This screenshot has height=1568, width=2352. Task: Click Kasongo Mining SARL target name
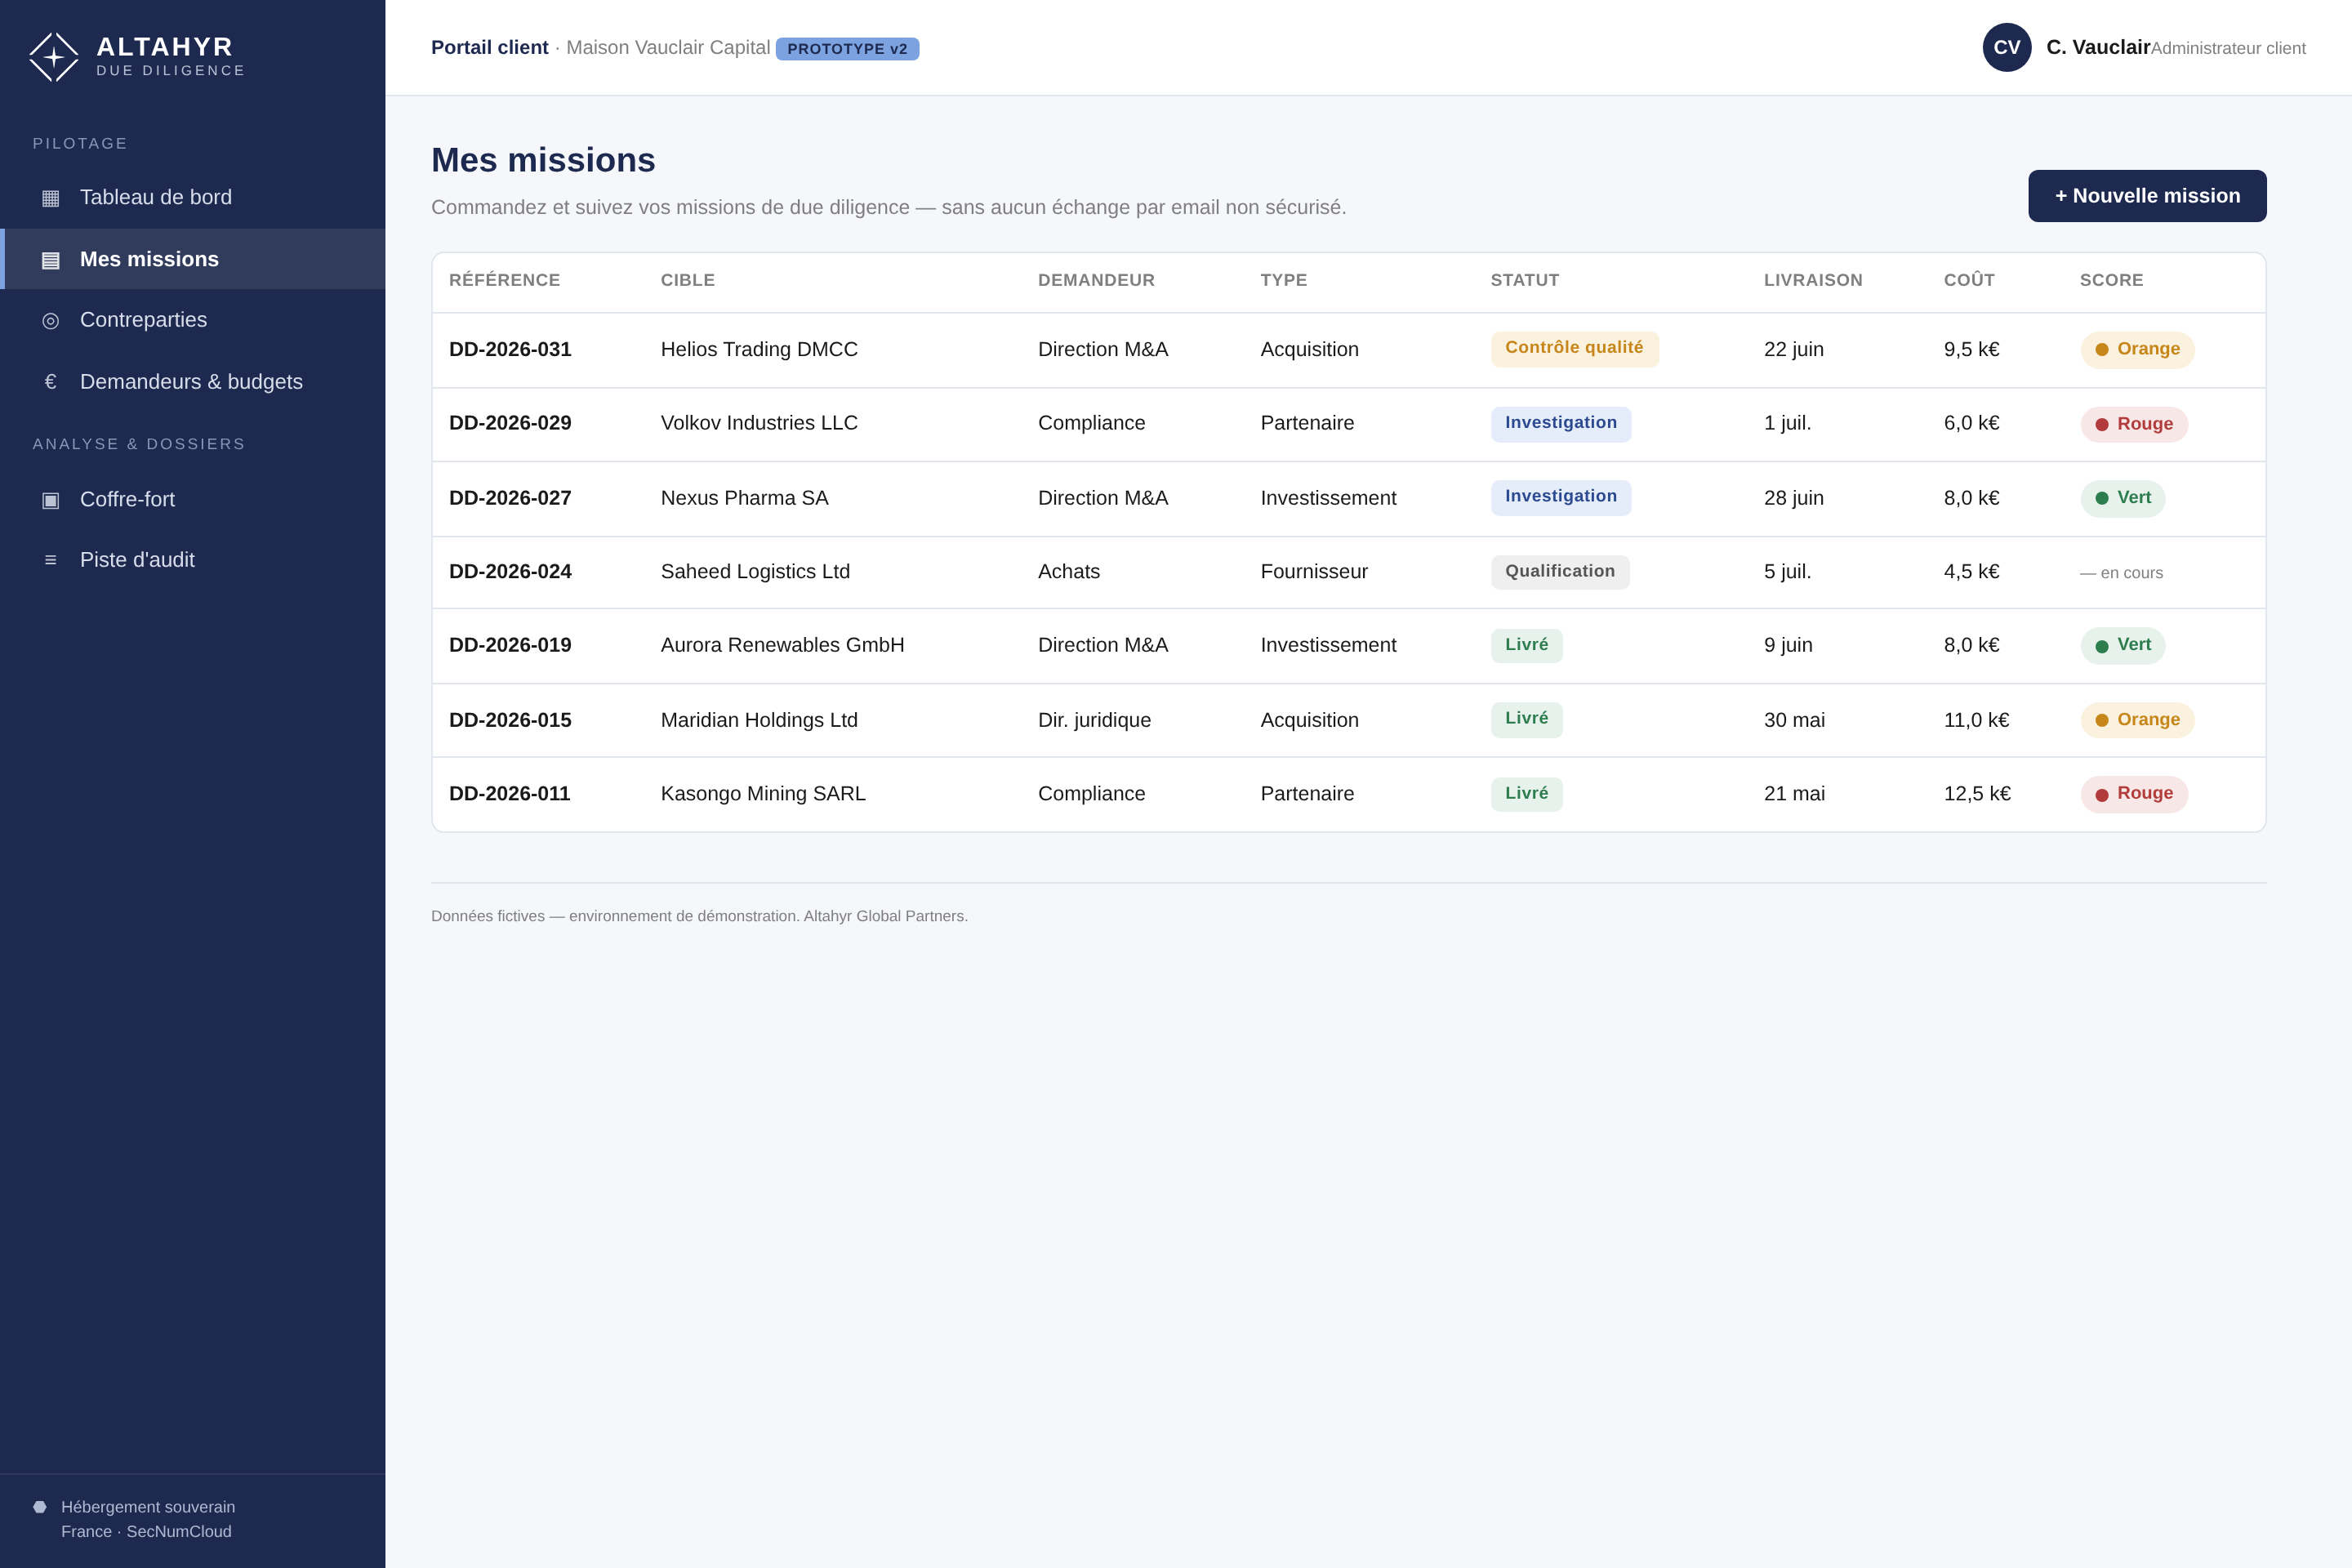coord(763,793)
